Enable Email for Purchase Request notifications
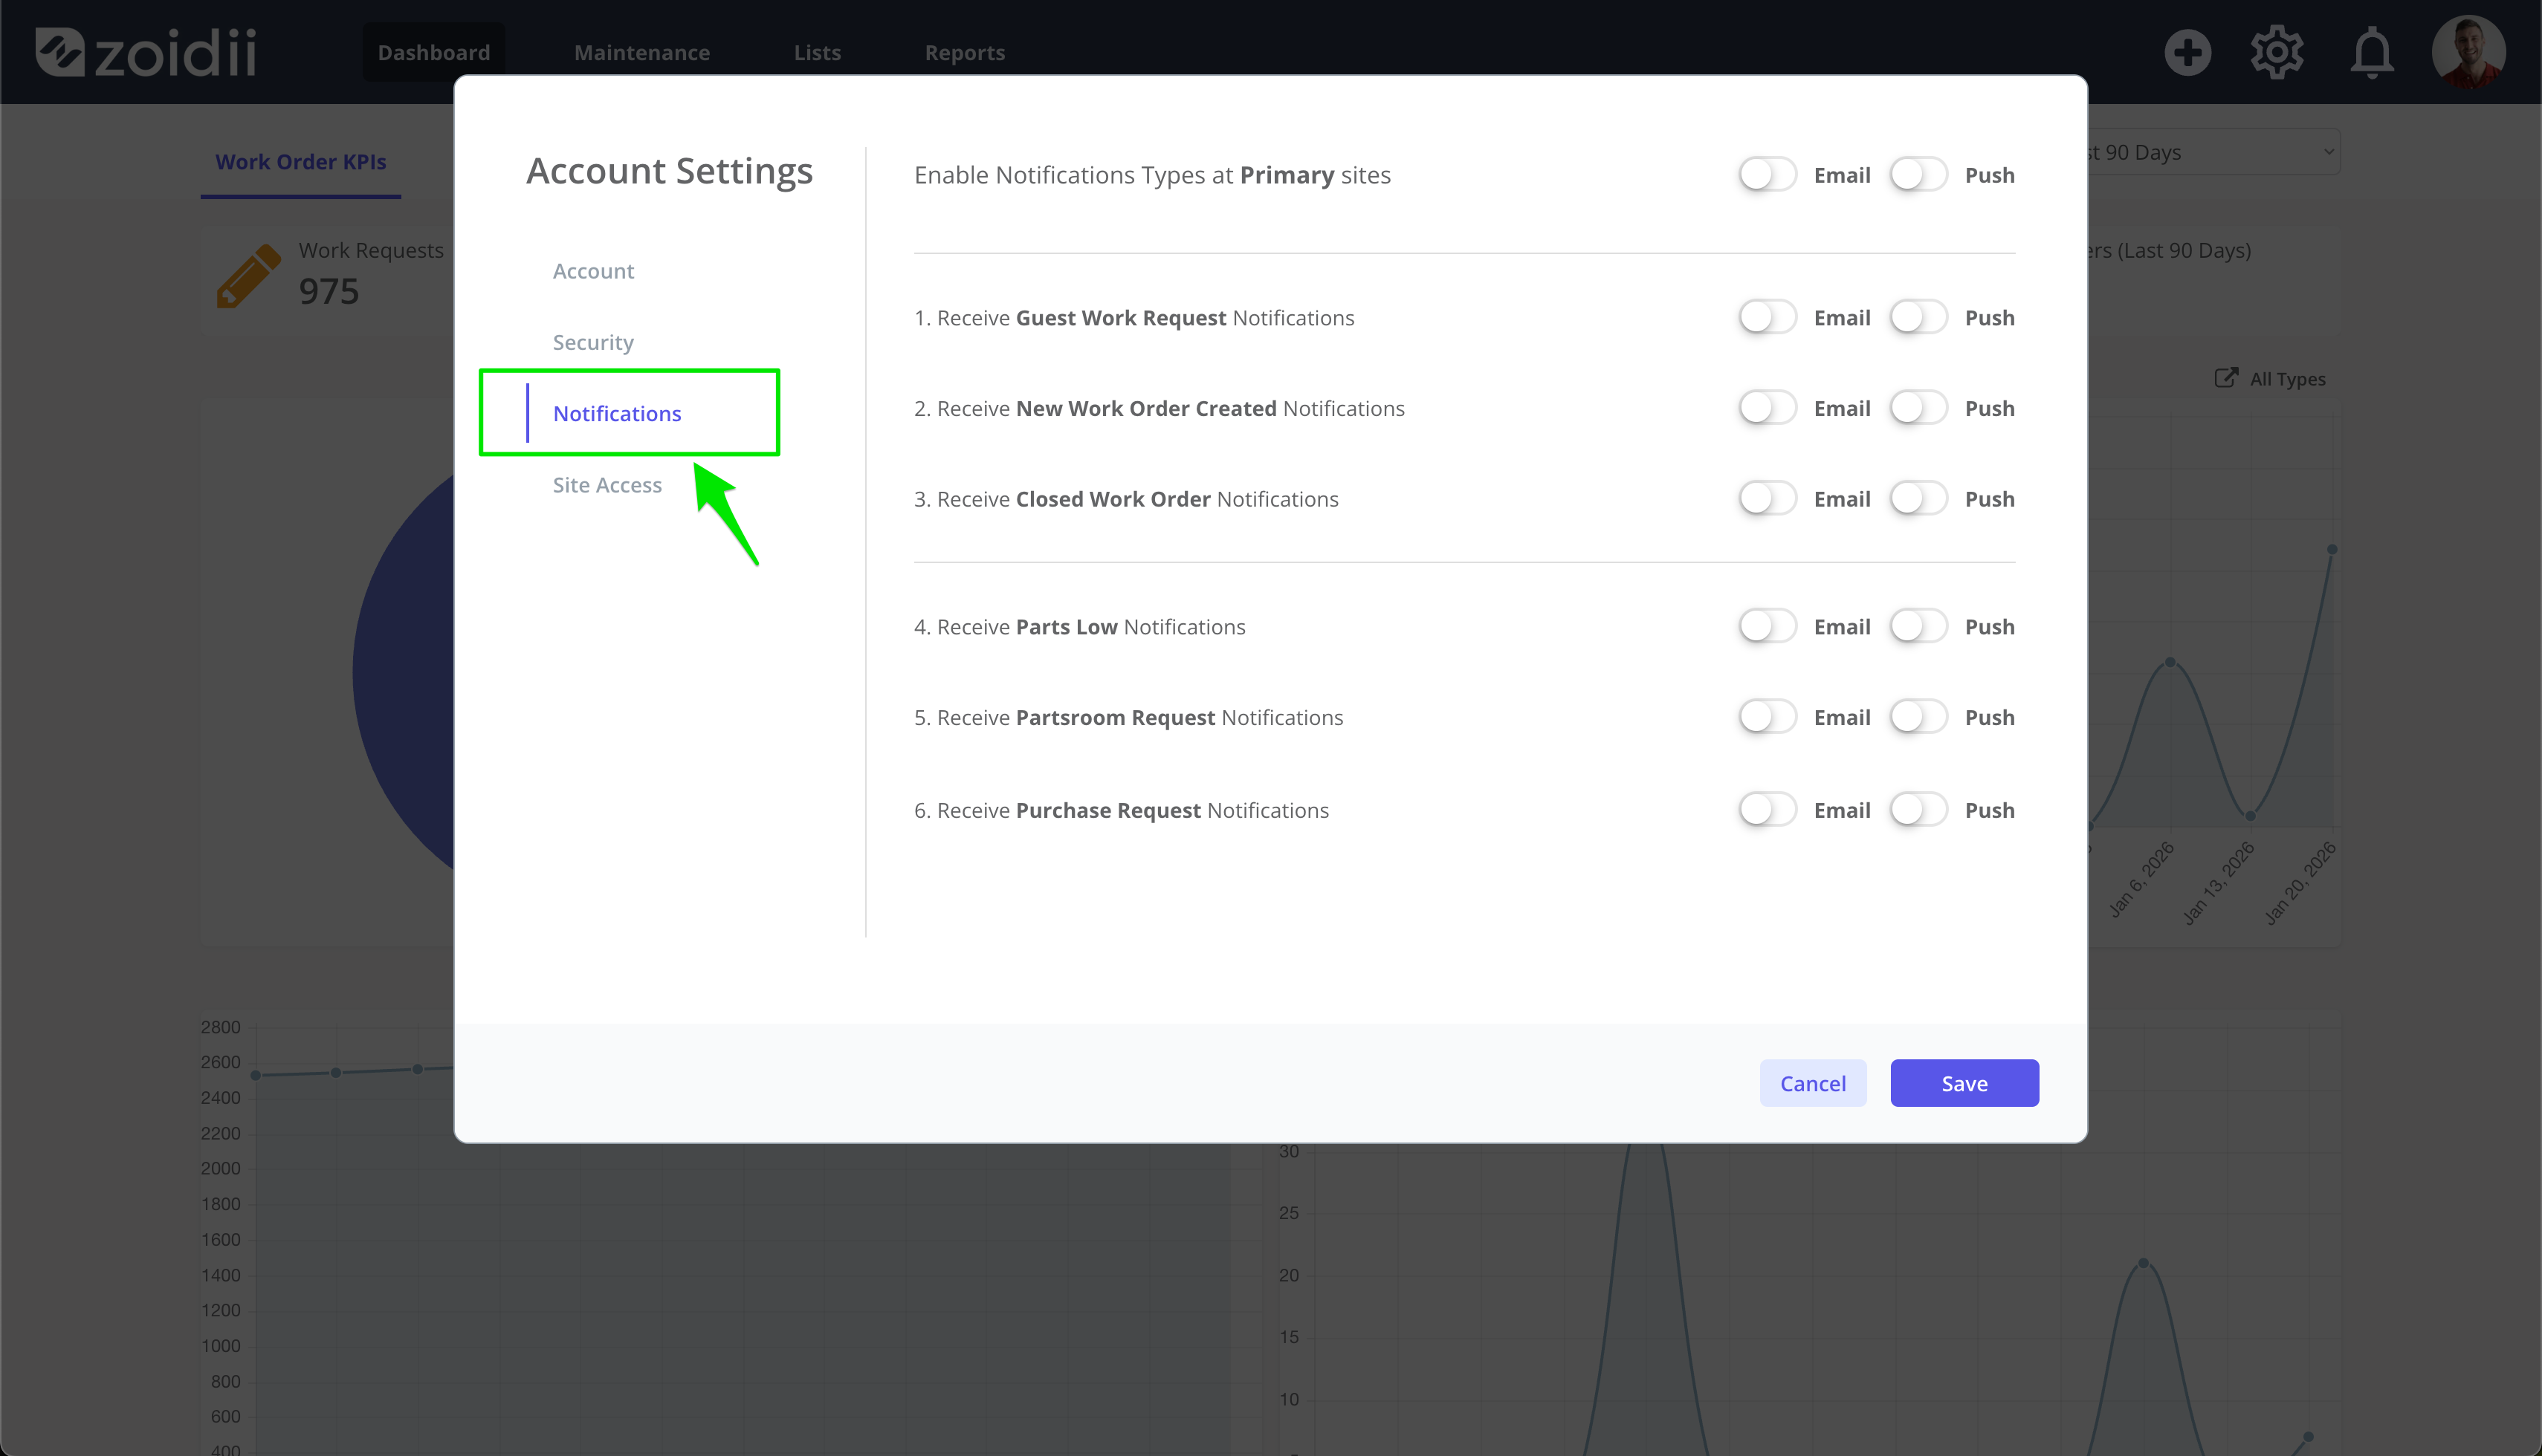 1767,810
